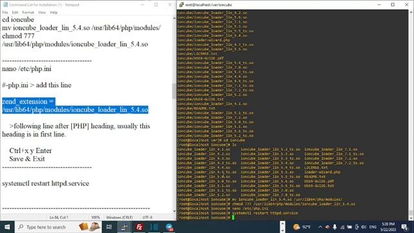Click 'UTF-8' encoding in Notepad status bar
The image size is (414, 233).
pyautogui.click(x=147, y=217)
